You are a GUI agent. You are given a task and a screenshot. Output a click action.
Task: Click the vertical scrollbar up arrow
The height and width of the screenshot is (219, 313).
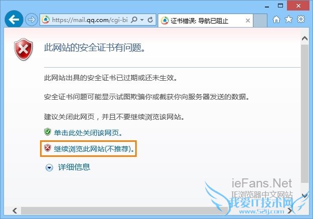click(304, 38)
